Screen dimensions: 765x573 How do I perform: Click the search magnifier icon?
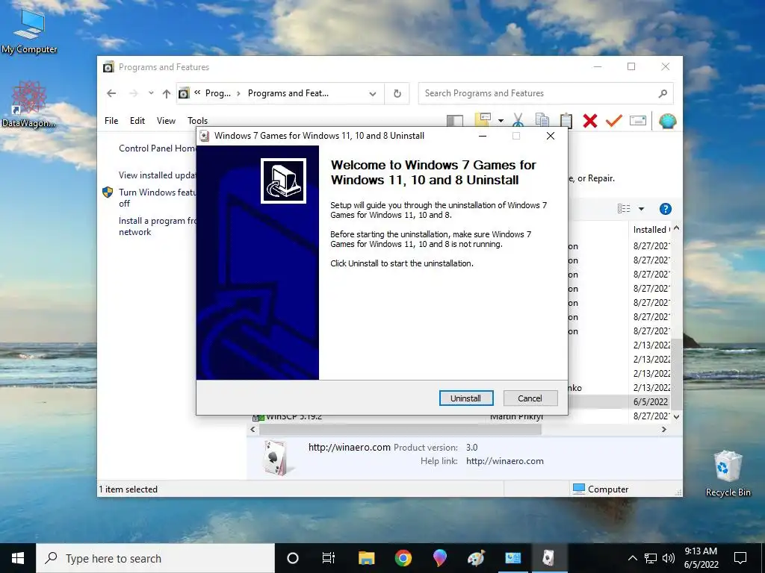tap(663, 93)
